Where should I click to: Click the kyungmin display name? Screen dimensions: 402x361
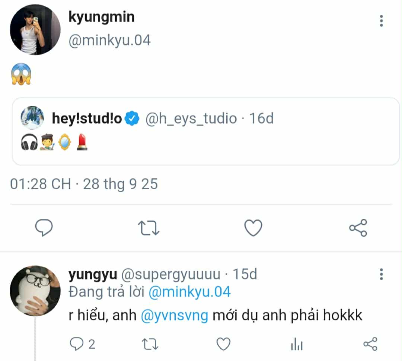click(x=101, y=17)
